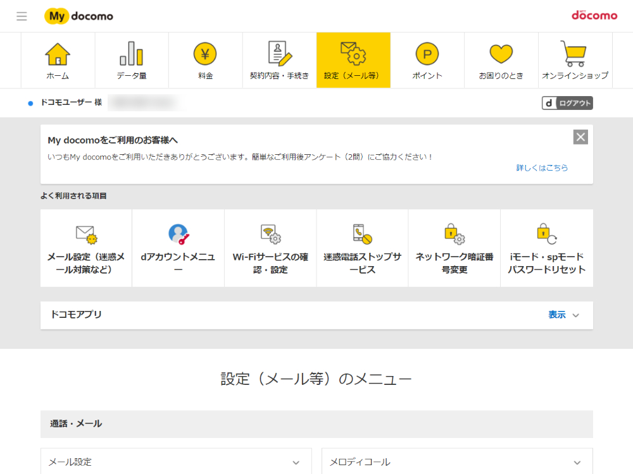Viewport: 633px width, 474px height.
Task: Open dアカウントメニュー tile
Action: (x=178, y=248)
